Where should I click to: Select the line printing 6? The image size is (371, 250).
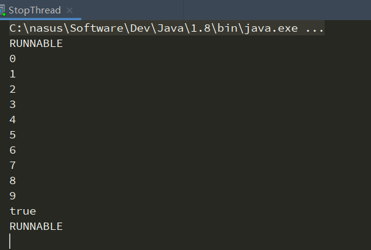(x=13, y=151)
